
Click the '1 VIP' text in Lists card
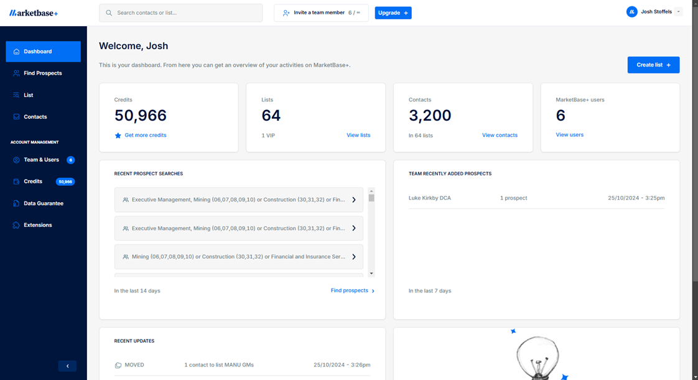tap(268, 136)
